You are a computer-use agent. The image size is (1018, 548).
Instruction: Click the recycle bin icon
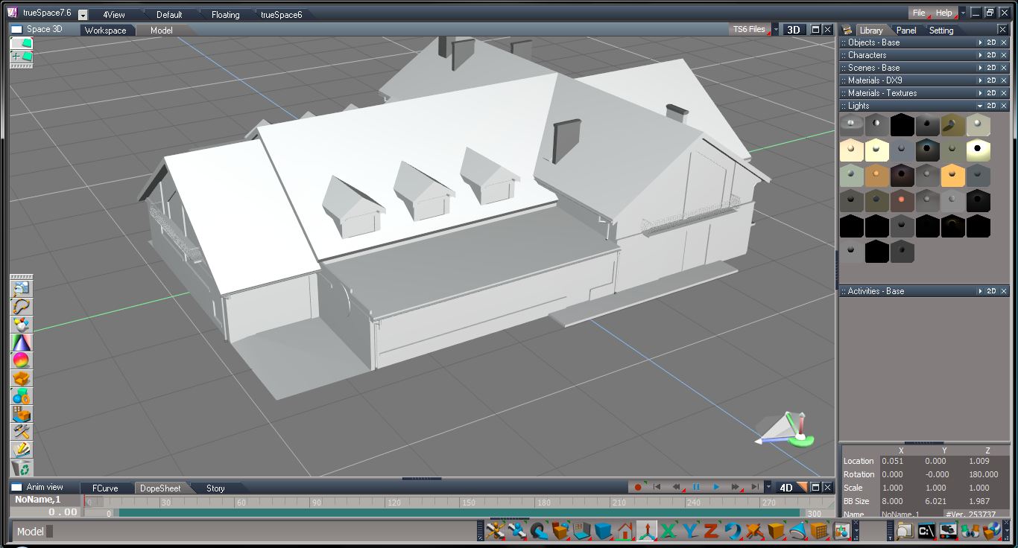[21, 468]
